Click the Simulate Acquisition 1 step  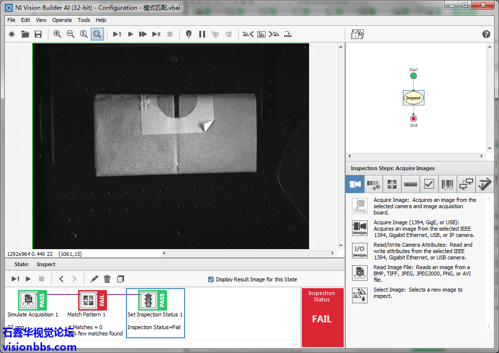(29, 300)
